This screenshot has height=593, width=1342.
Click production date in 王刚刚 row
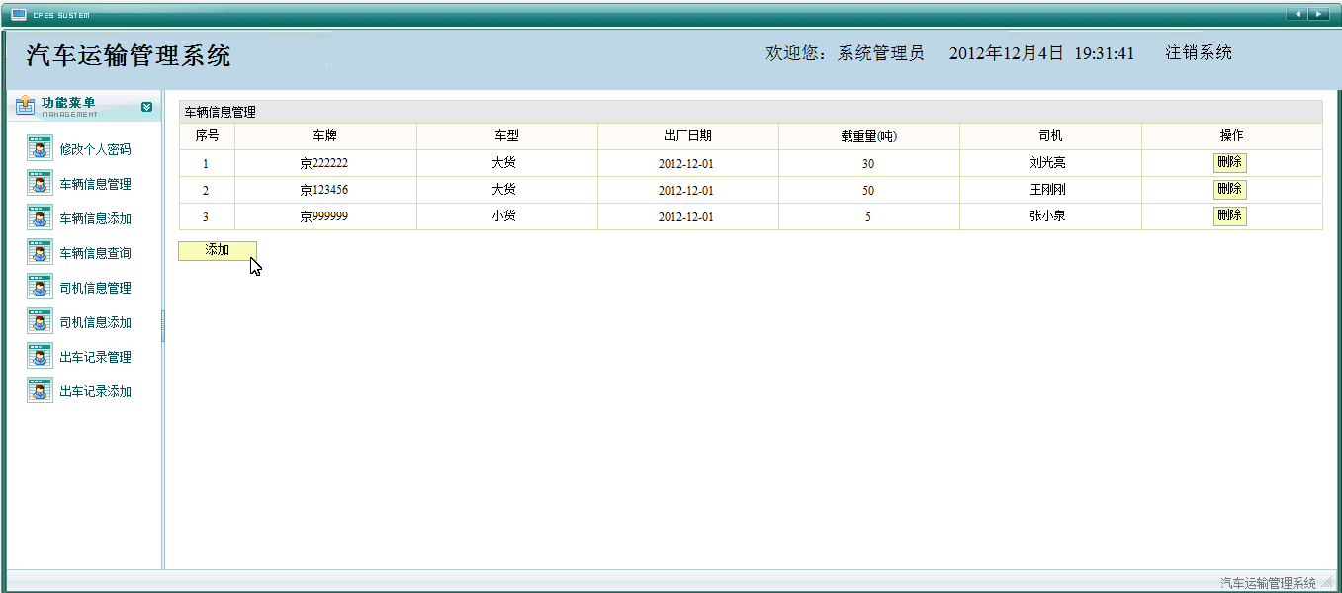tap(686, 191)
